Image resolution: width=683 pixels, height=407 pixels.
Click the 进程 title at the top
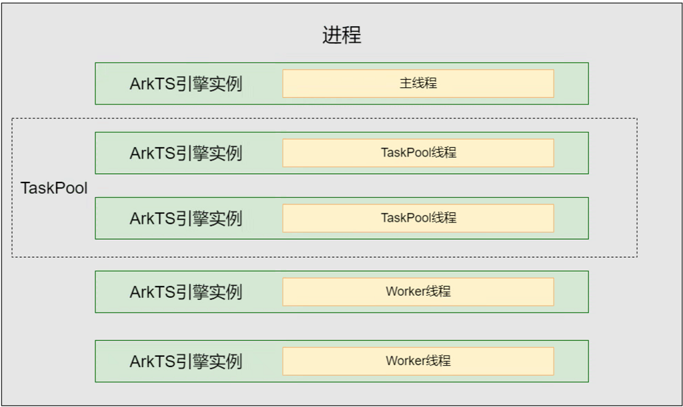point(341,35)
